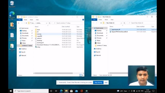
Task: Show hidden system tray icons
Action: [x=129, y=91]
